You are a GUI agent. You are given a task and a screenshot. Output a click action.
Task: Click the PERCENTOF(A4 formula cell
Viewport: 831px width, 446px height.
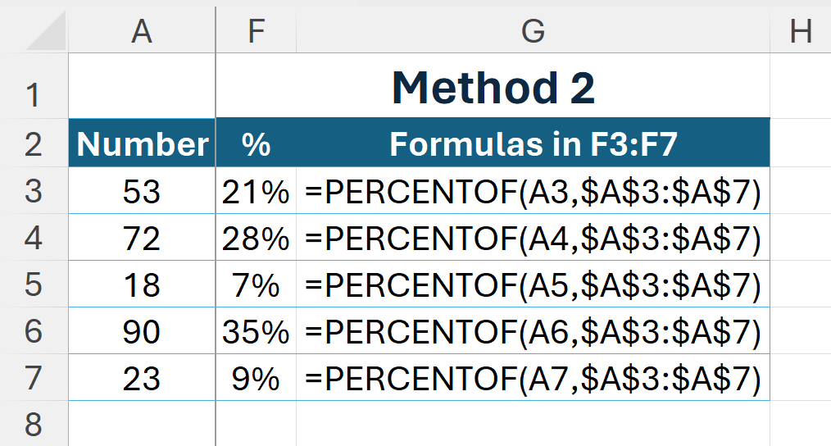(533, 237)
